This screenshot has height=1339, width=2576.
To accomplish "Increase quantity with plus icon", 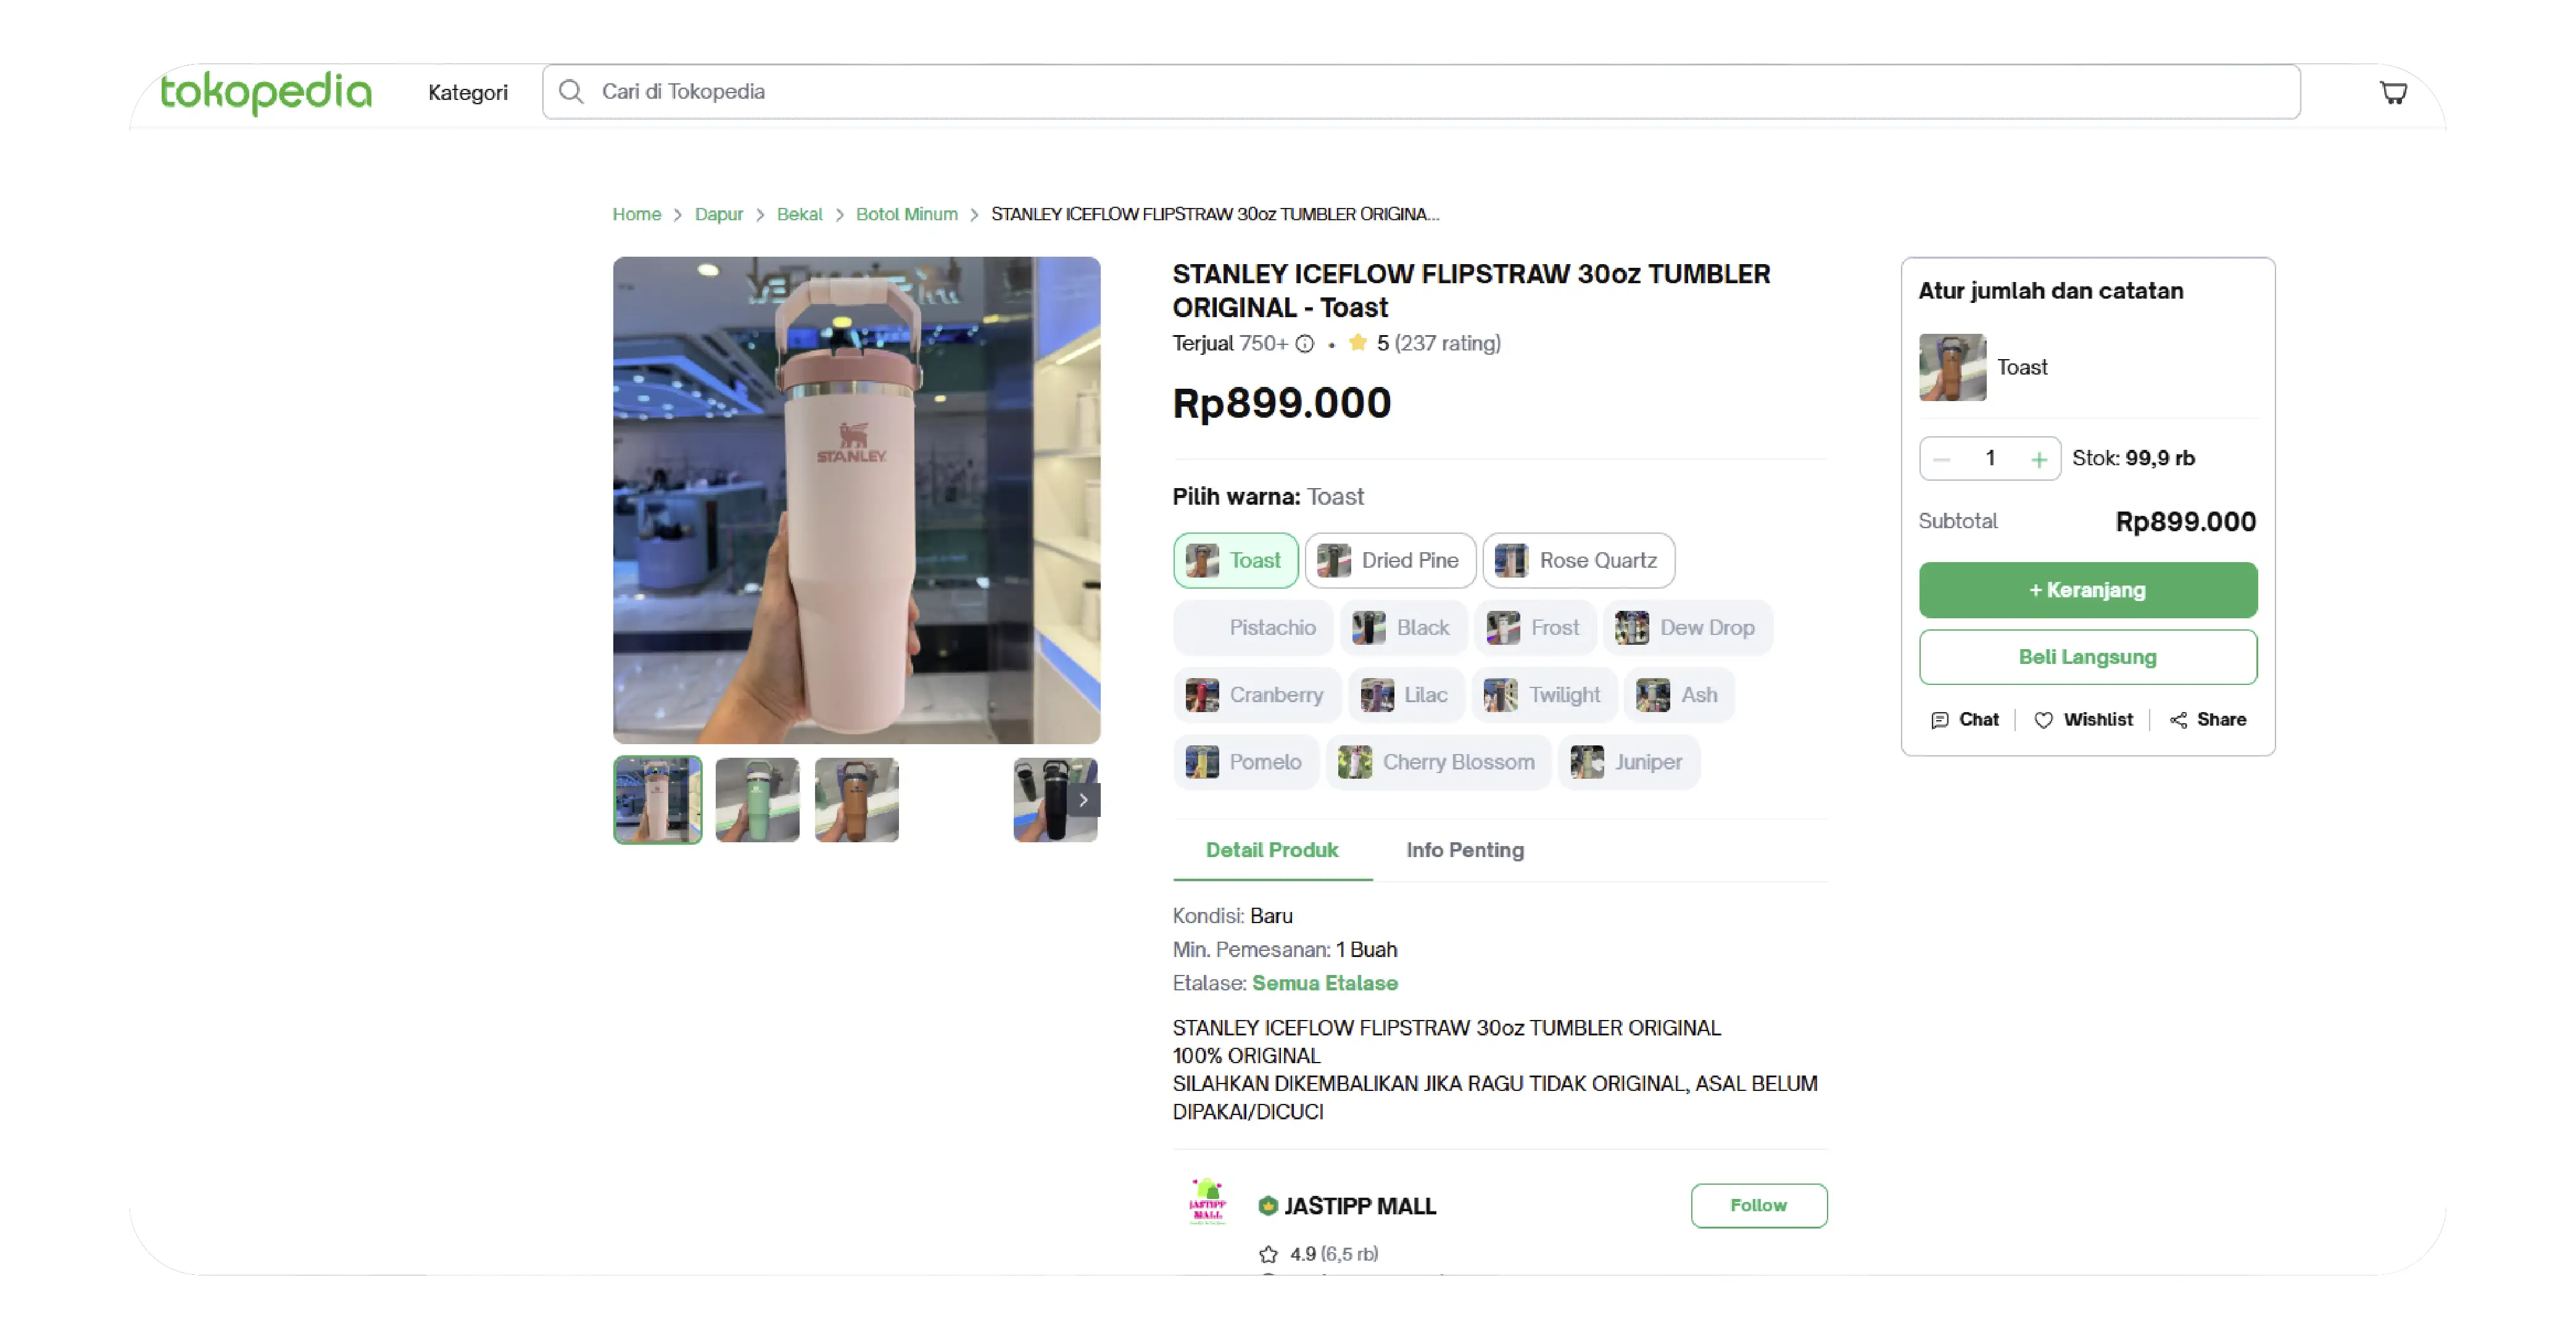I will 2039,459.
